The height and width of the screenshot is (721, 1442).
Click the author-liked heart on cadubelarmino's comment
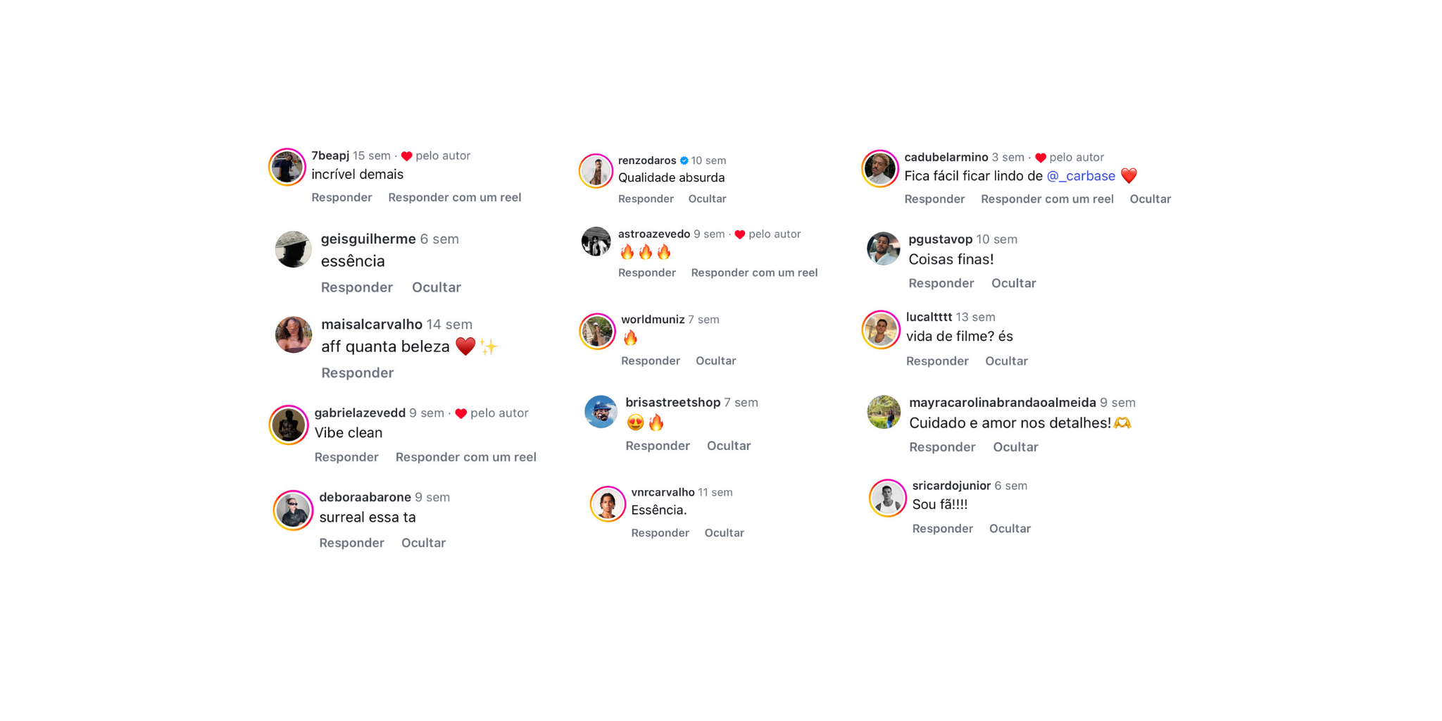[1040, 158]
